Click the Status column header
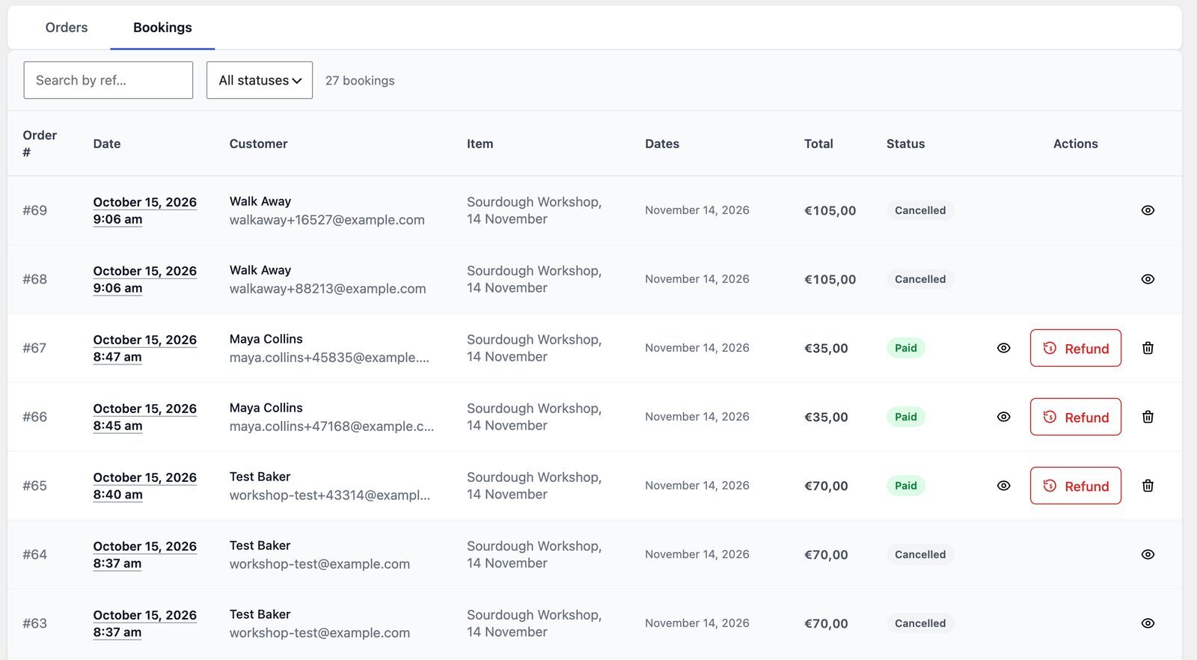1197x660 pixels. coord(905,144)
